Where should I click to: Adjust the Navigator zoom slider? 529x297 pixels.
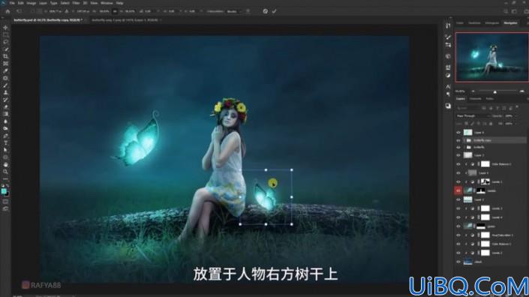pos(495,91)
